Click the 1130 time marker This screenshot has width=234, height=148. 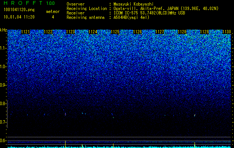(x=227, y=32)
